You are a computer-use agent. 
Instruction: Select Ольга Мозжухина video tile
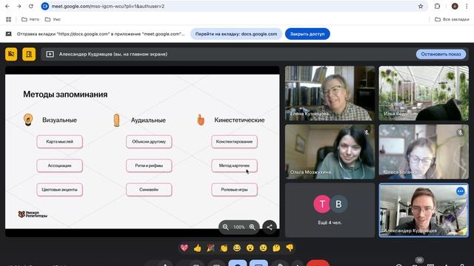330,151
